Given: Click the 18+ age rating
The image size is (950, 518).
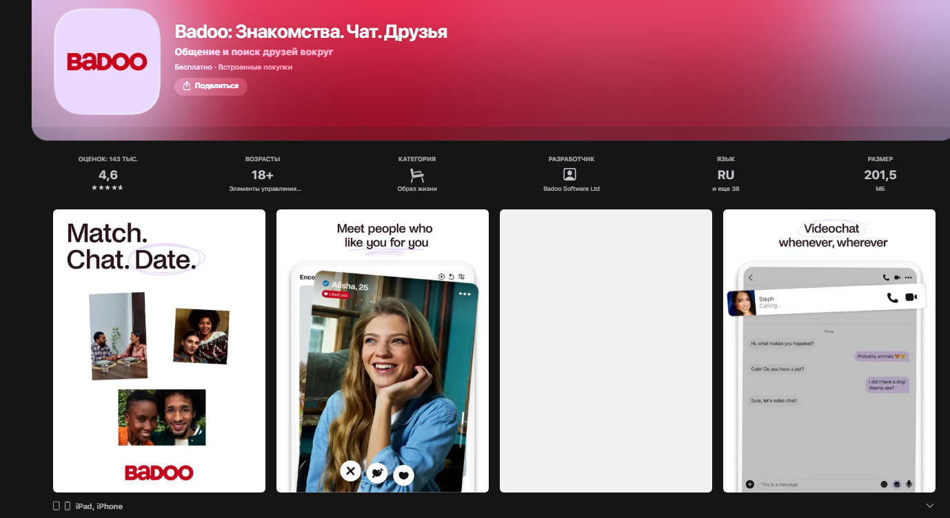Looking at the screenshot, I should coord(263,175).
